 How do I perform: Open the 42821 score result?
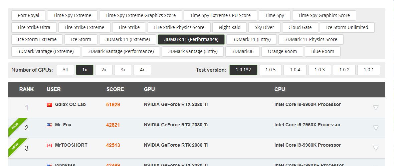(113, 125)
